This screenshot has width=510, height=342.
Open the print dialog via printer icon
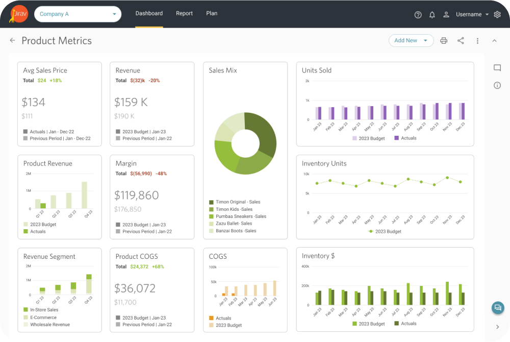tap(443, 40)
